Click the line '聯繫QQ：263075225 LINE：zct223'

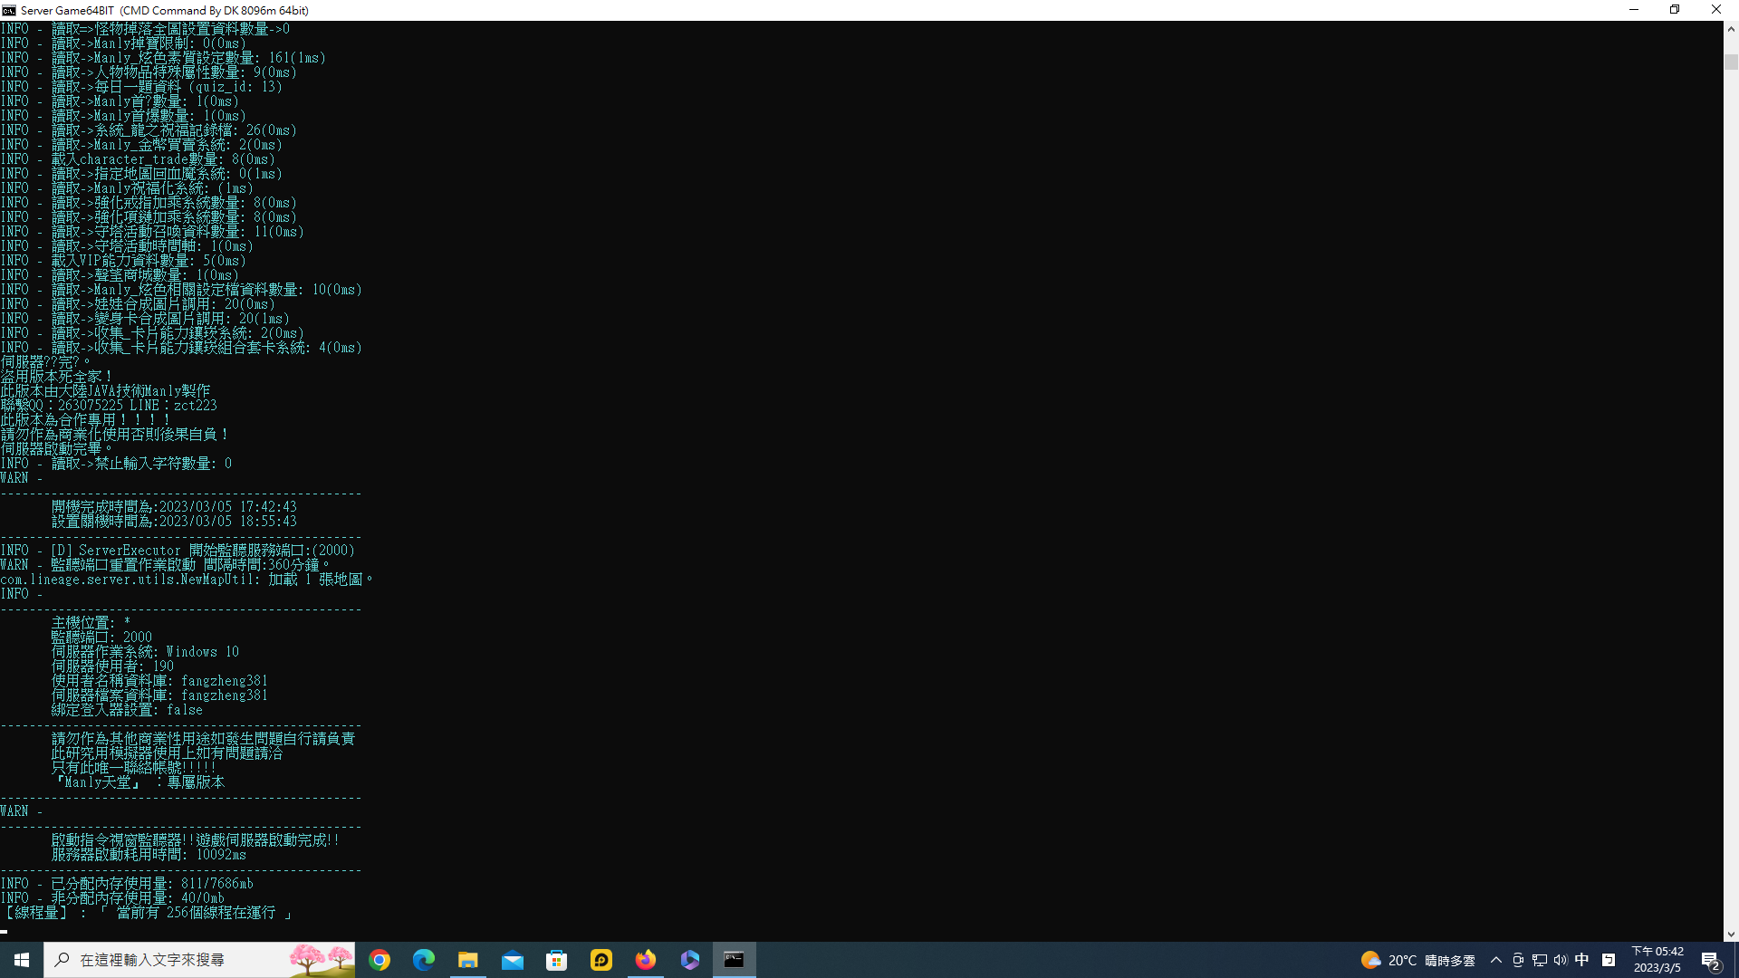(109, 406)
